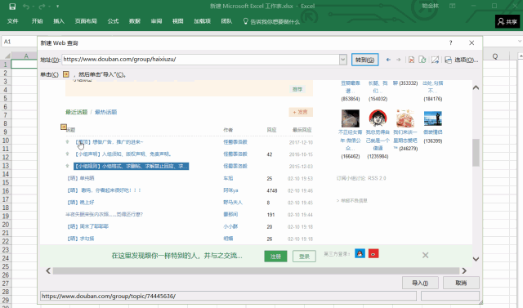Expand the address history dropdown arrow
523x308 pixels.
pyautogui.click(x=343, y=60)
